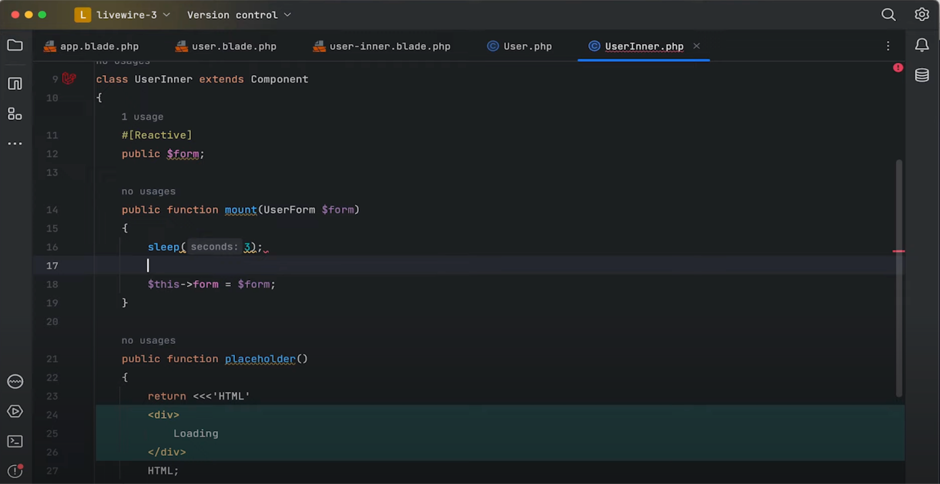Open the Project folder tool window
The height and width of the screenshot is (484, 940).
(x=15, y=45)
